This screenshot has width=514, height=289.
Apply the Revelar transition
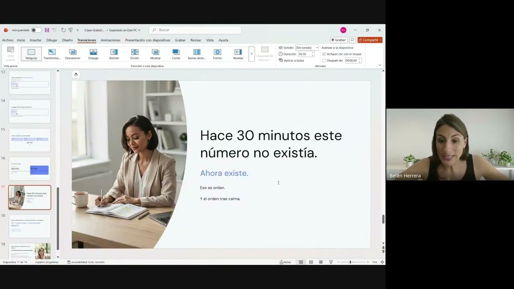pyautogui.click(x=238, y=54)
